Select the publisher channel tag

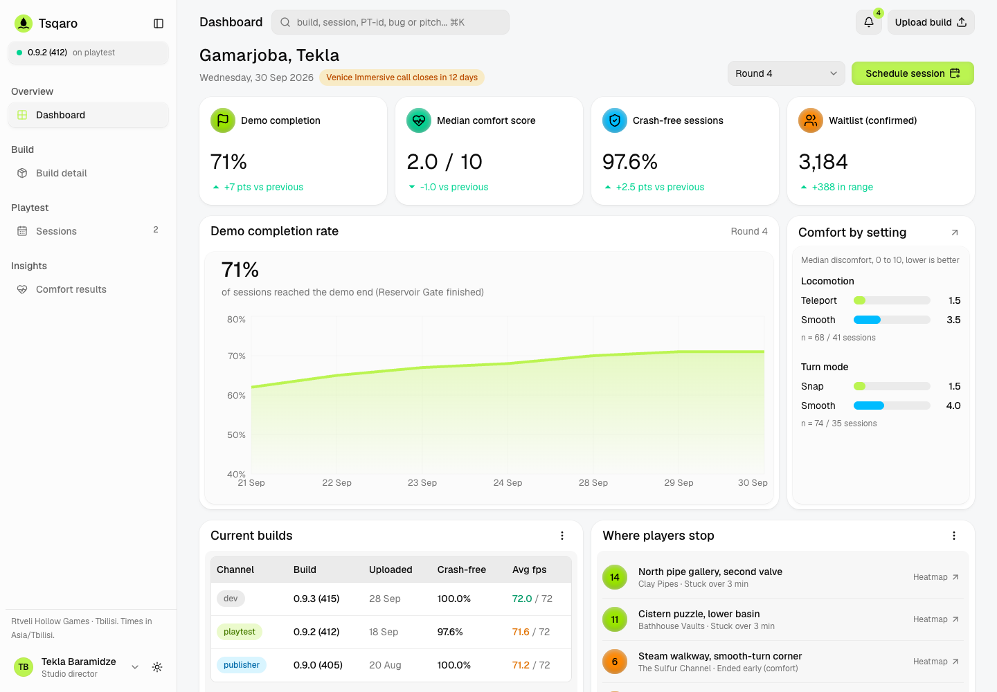242,665
